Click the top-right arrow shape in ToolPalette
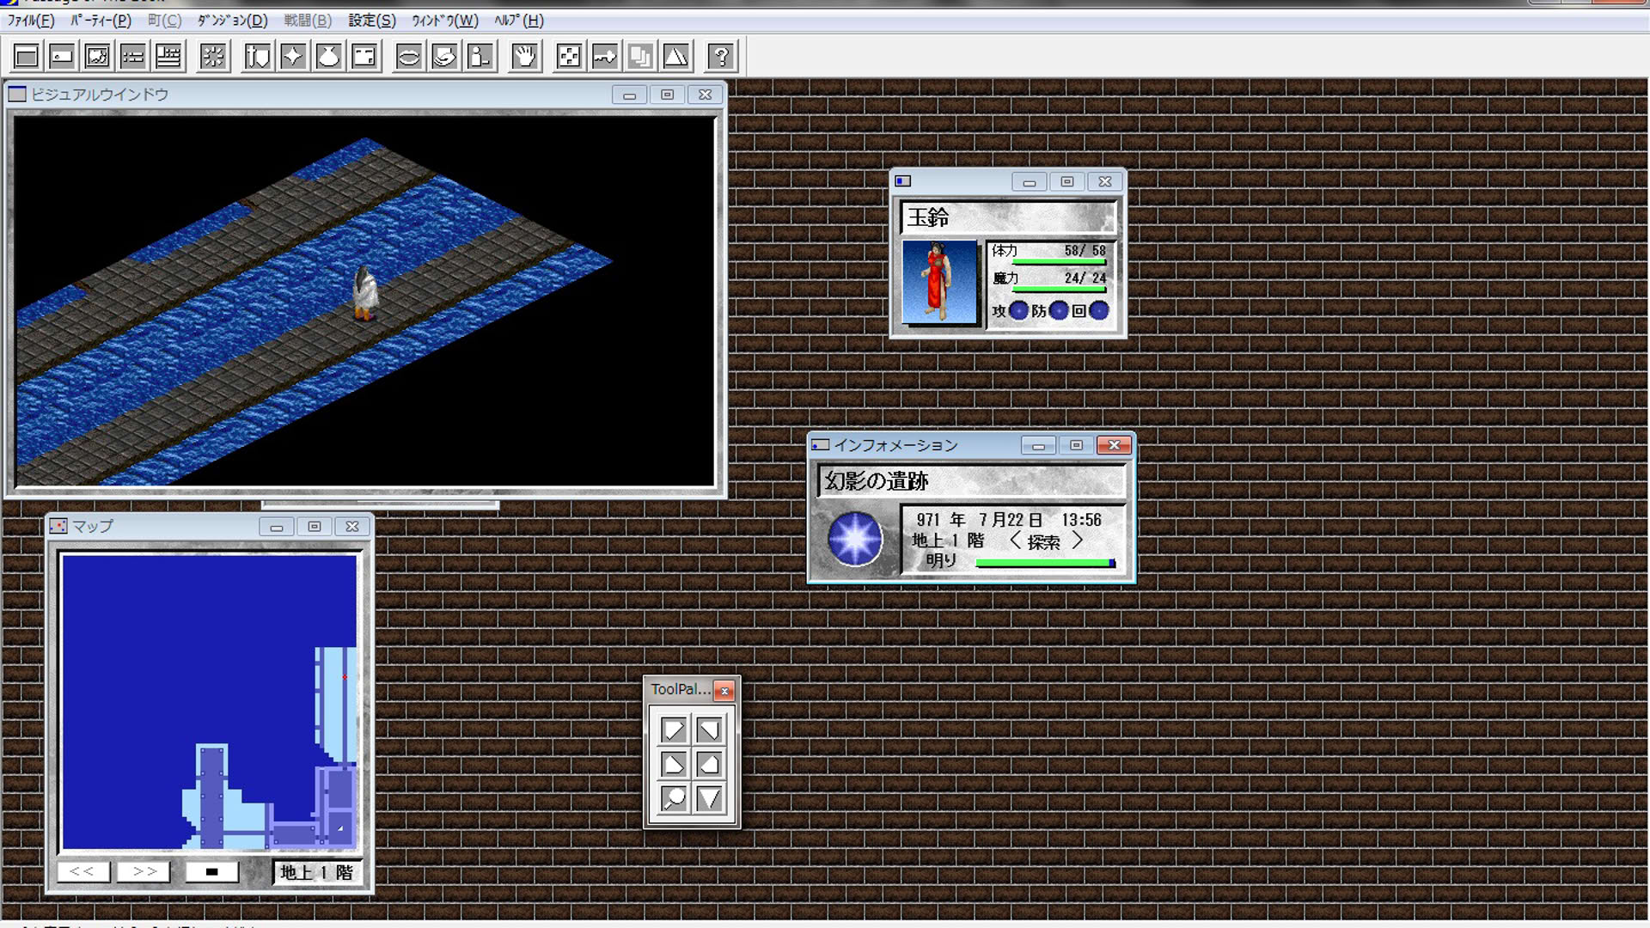The height and width of the screenshot is (928, 1650). click(709, 730)
